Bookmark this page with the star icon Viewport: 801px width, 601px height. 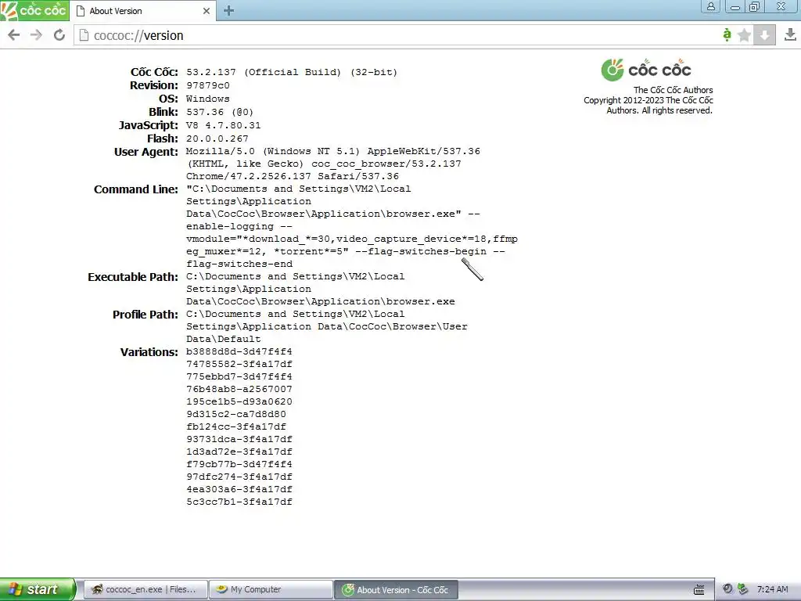(745, 34)
